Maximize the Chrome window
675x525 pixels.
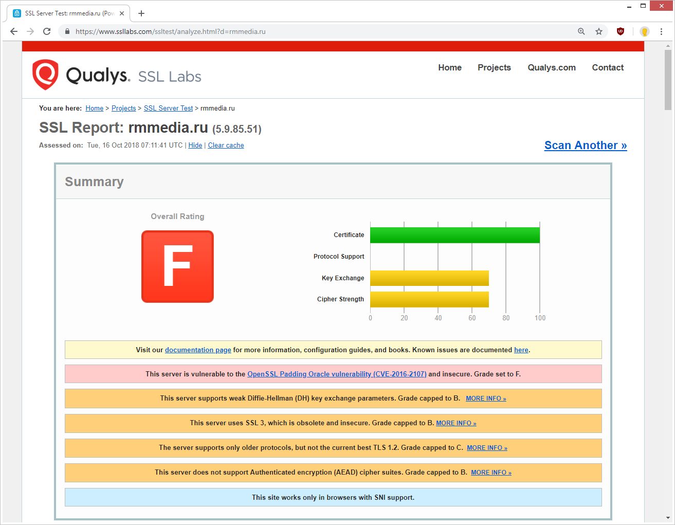[643, 6]
